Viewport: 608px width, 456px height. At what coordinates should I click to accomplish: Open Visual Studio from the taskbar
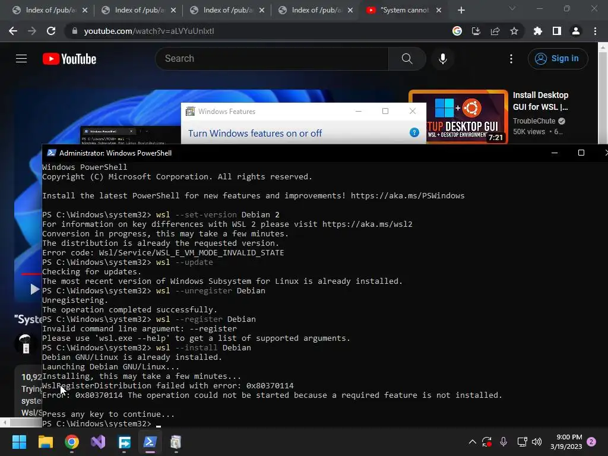[x=98, y=442]
